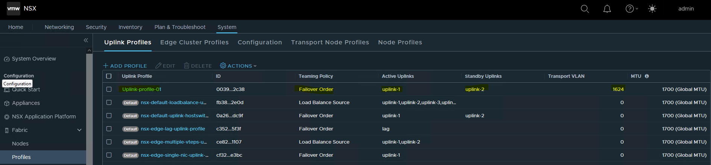This screenshot has height=165, width=711.
Task: Collapse the left sidebar with double chevron
Action: point(86,40)
